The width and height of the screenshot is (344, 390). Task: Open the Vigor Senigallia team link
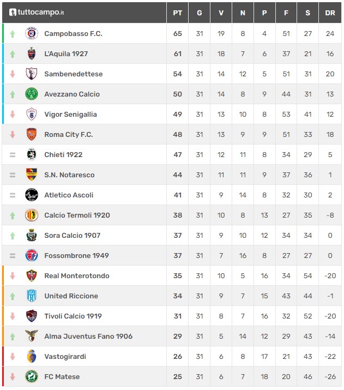pyautogui.click(x=70, y=114)
